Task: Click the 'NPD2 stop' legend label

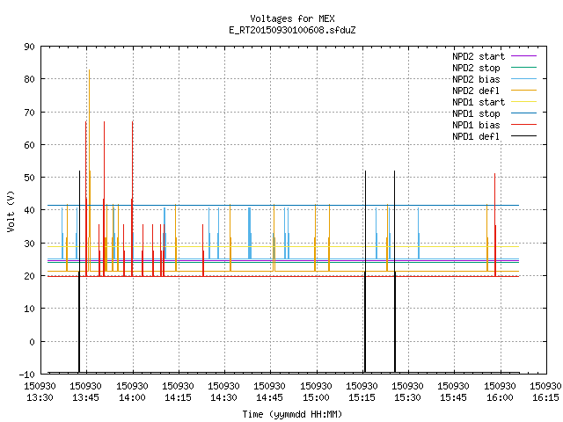Action: coord(476,68)
